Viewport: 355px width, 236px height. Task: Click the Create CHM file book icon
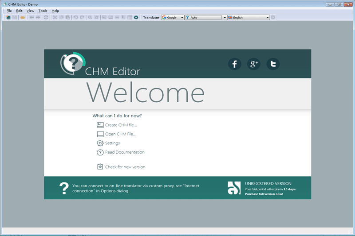(100, 125)
